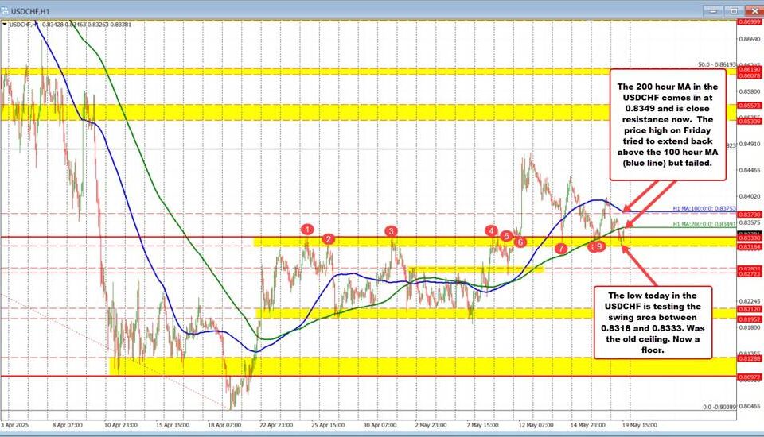This screenshot has width=764, height=437.
Task: Click the '7 May 15:00' time axis label
Action: click(x=483, y=425)
